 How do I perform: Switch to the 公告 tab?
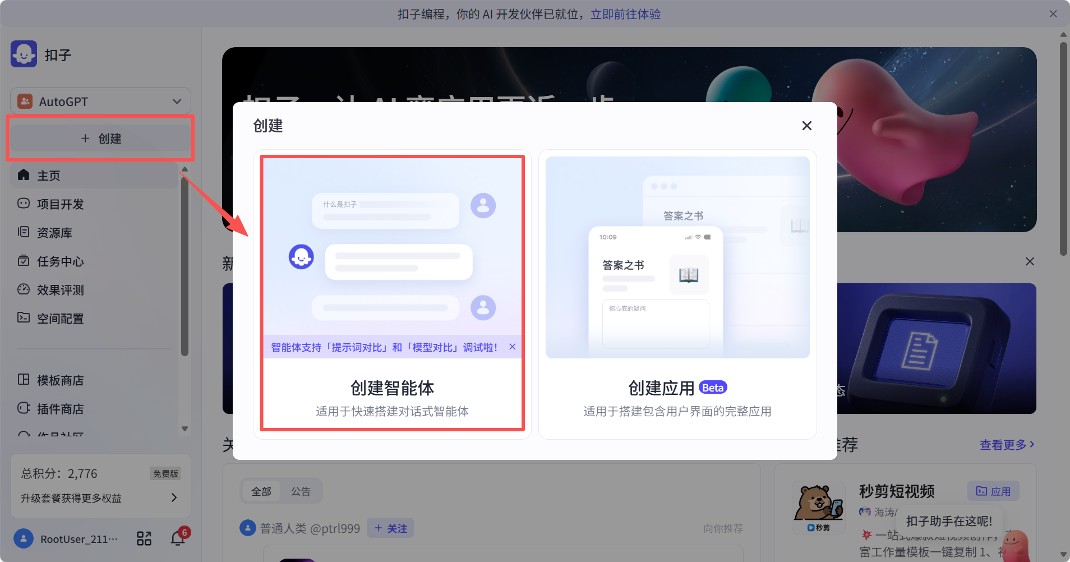[301, 491]
